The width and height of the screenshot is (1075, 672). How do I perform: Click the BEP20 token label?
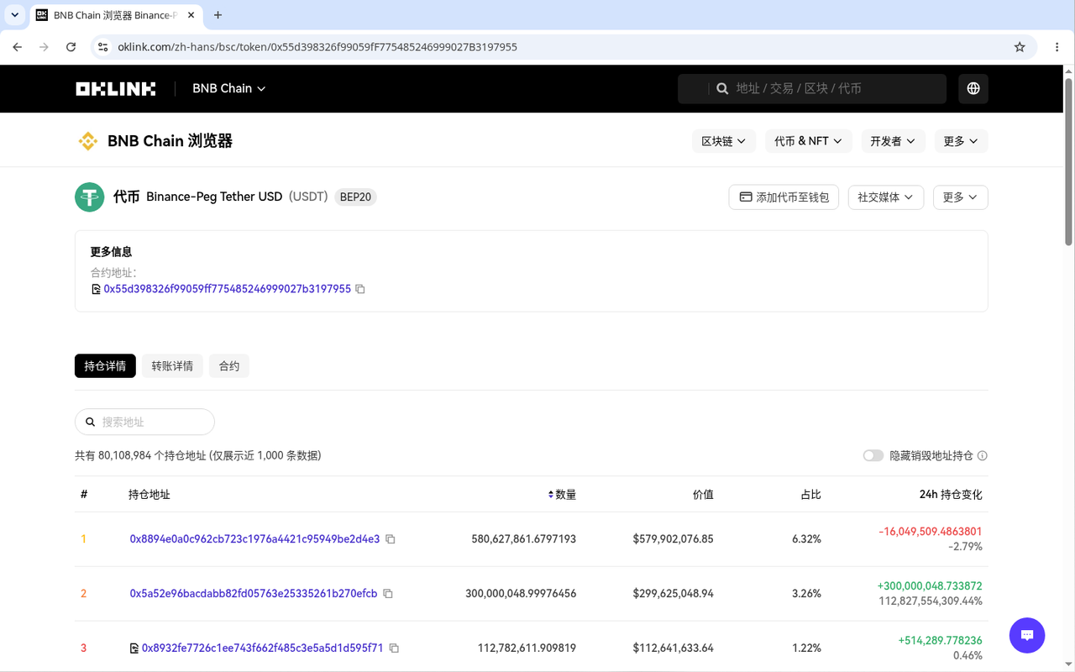tap(355, 197)
